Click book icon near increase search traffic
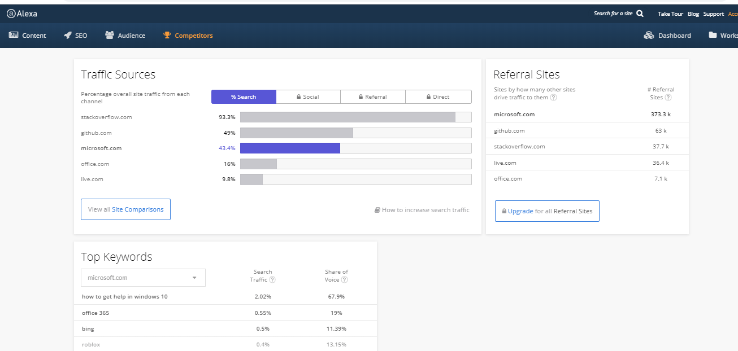This screenshot has height=351, width=738. coord(377,210)
